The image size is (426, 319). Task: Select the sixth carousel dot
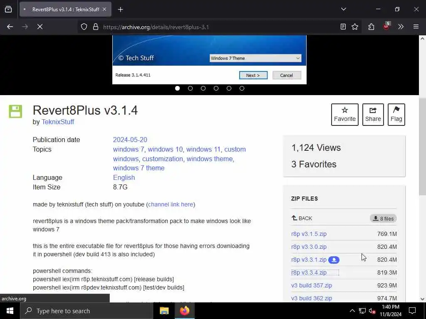[x=242, y=88]
